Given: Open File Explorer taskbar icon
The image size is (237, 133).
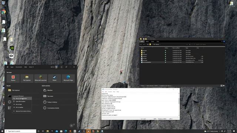Looking at the screenshot, I should coord(48,131).
